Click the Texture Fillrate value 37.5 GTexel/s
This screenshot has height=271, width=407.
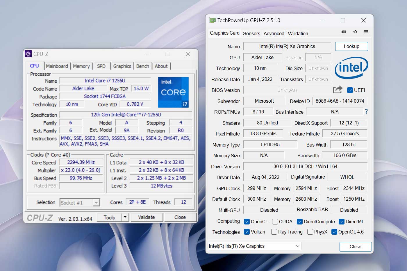(x=345, y=133)
